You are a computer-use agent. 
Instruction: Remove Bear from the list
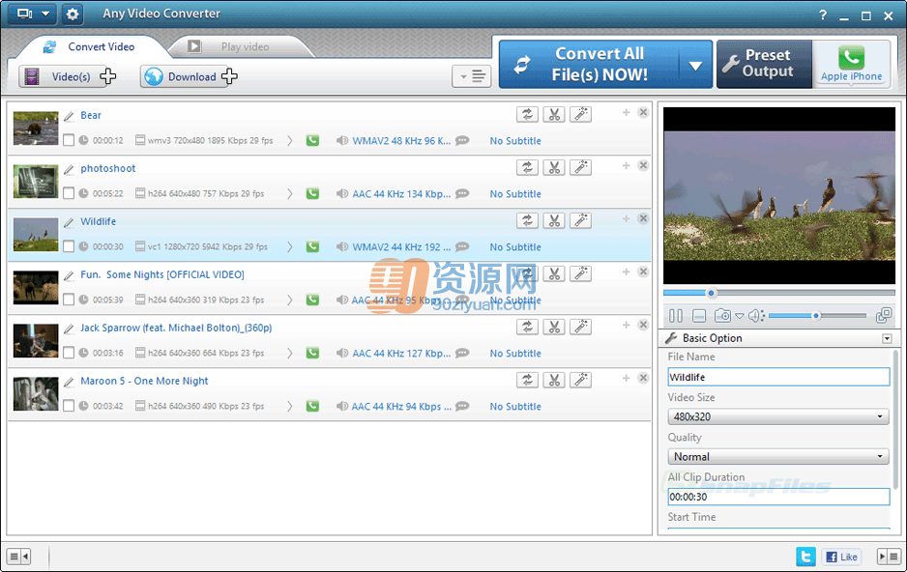[x=643, y=113]
